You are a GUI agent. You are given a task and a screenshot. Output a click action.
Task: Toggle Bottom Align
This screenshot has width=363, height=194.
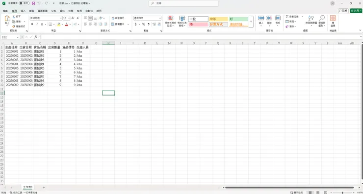[x=95, y=18]
